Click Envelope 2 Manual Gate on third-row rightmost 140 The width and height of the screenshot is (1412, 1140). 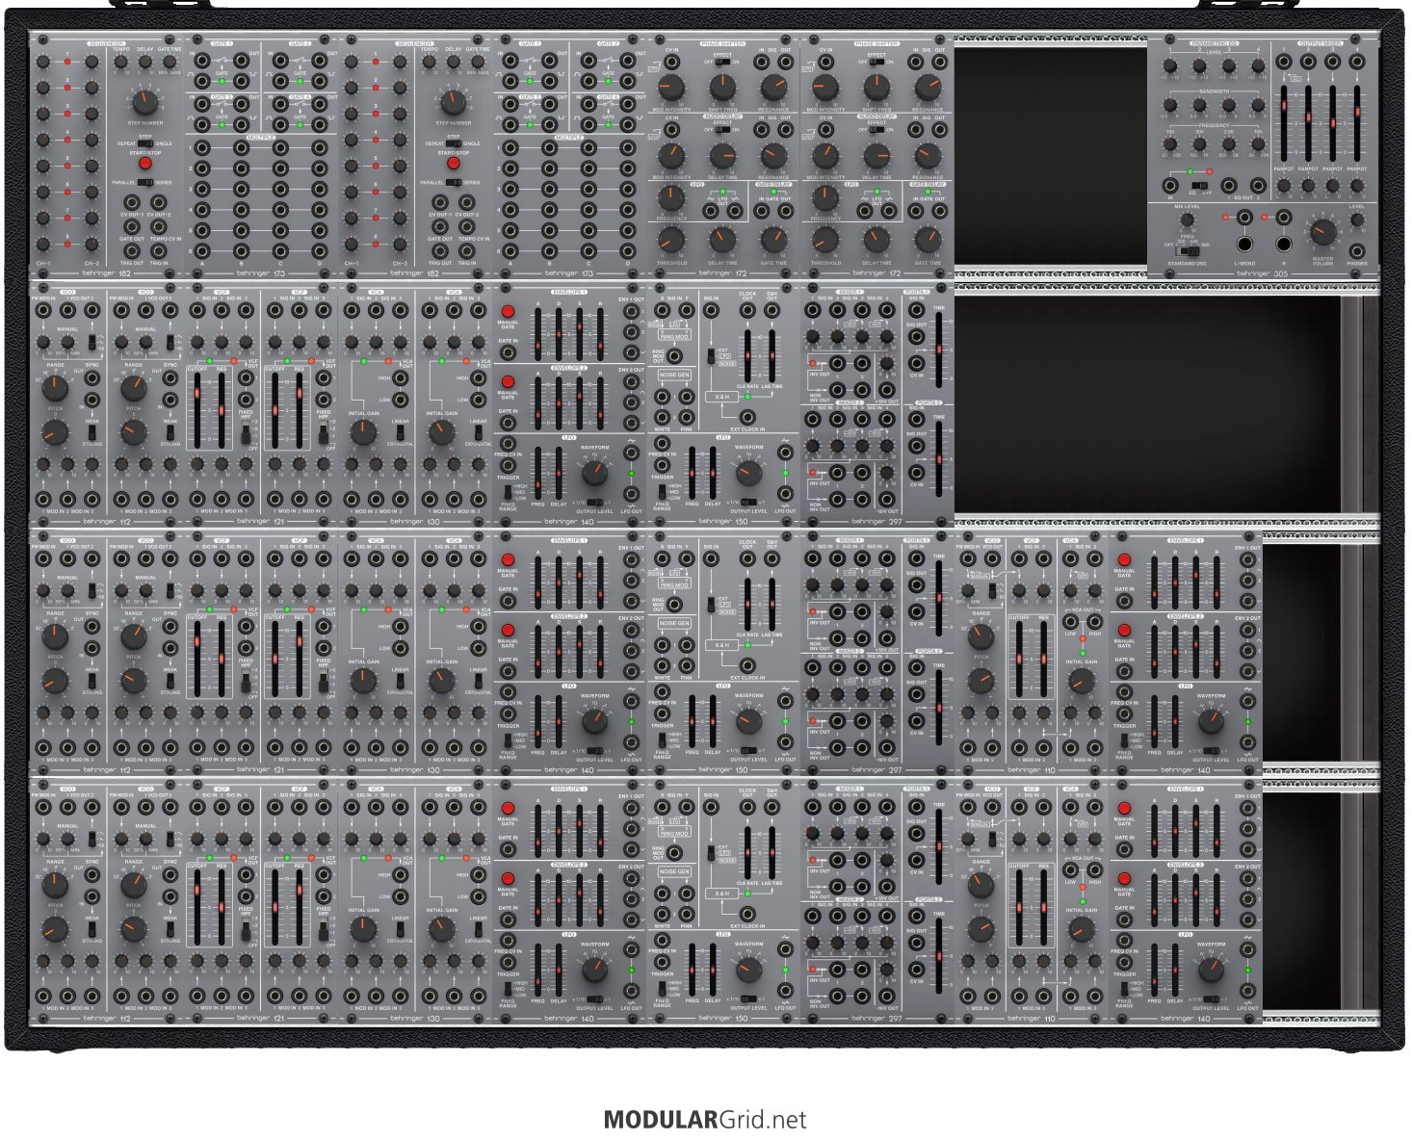(x=1124, y=630)
